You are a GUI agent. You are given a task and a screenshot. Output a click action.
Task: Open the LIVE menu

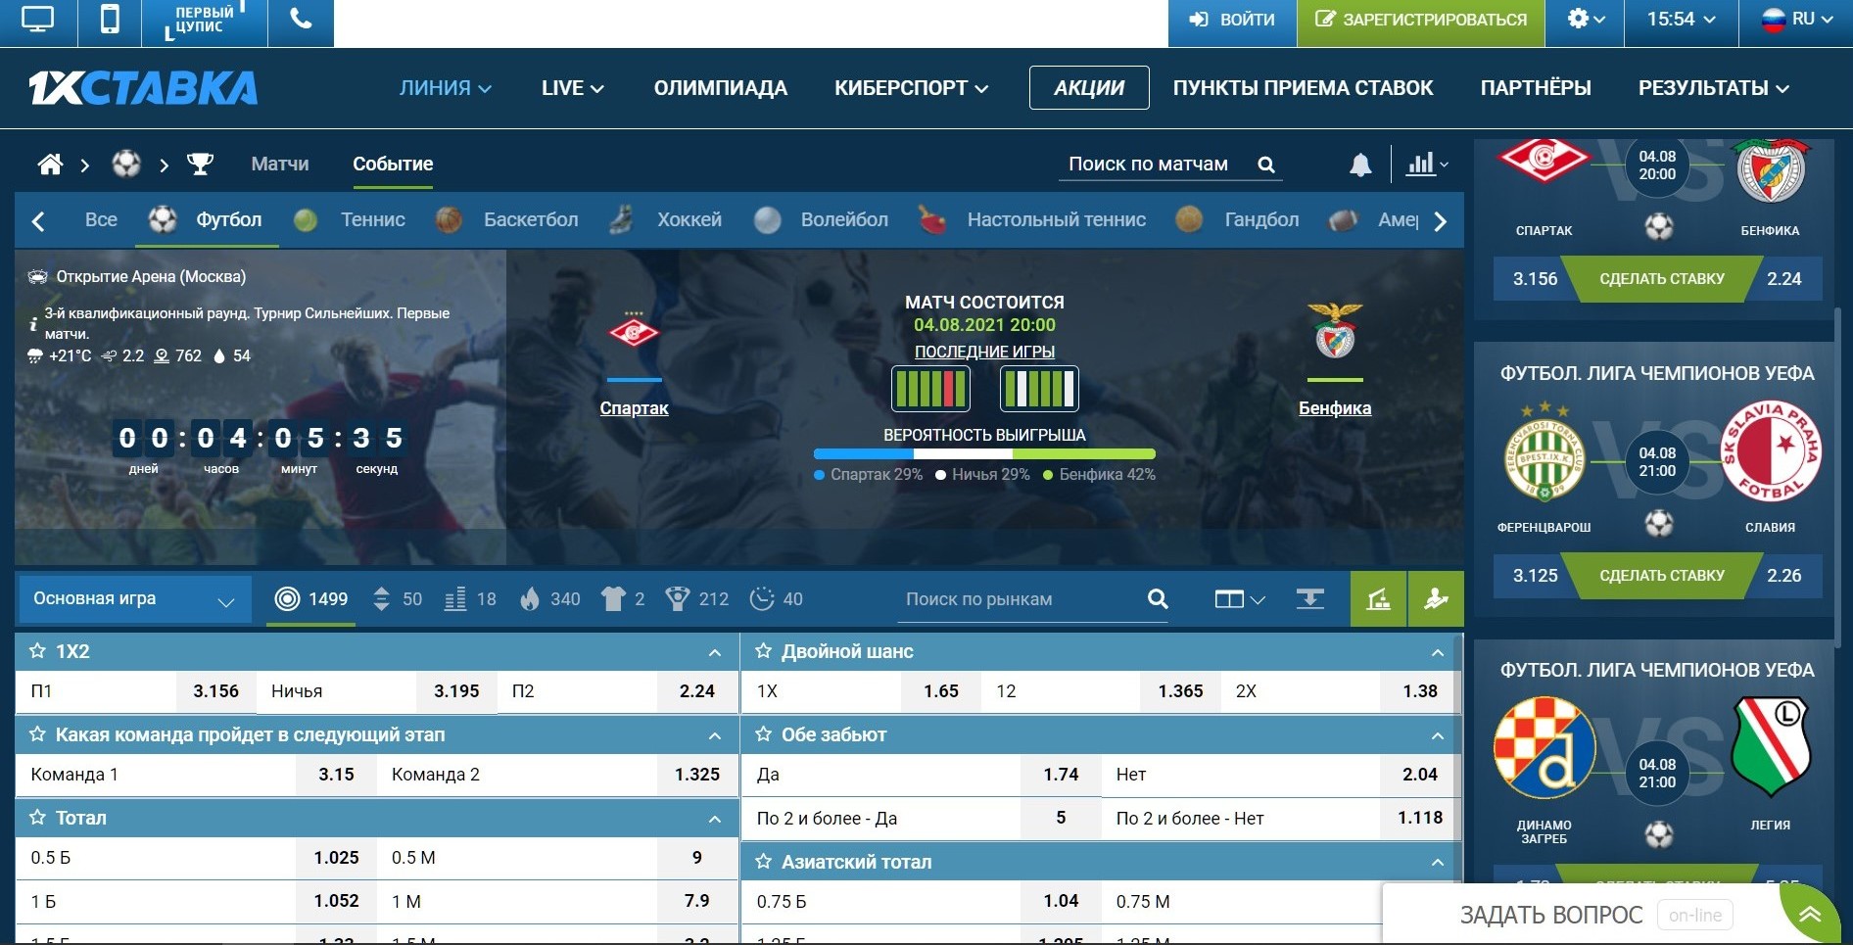click(x=573, y=88)
